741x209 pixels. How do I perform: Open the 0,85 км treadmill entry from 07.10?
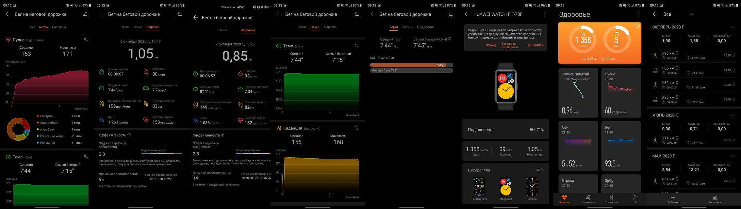pyautogui.click(x=694, y=100)
